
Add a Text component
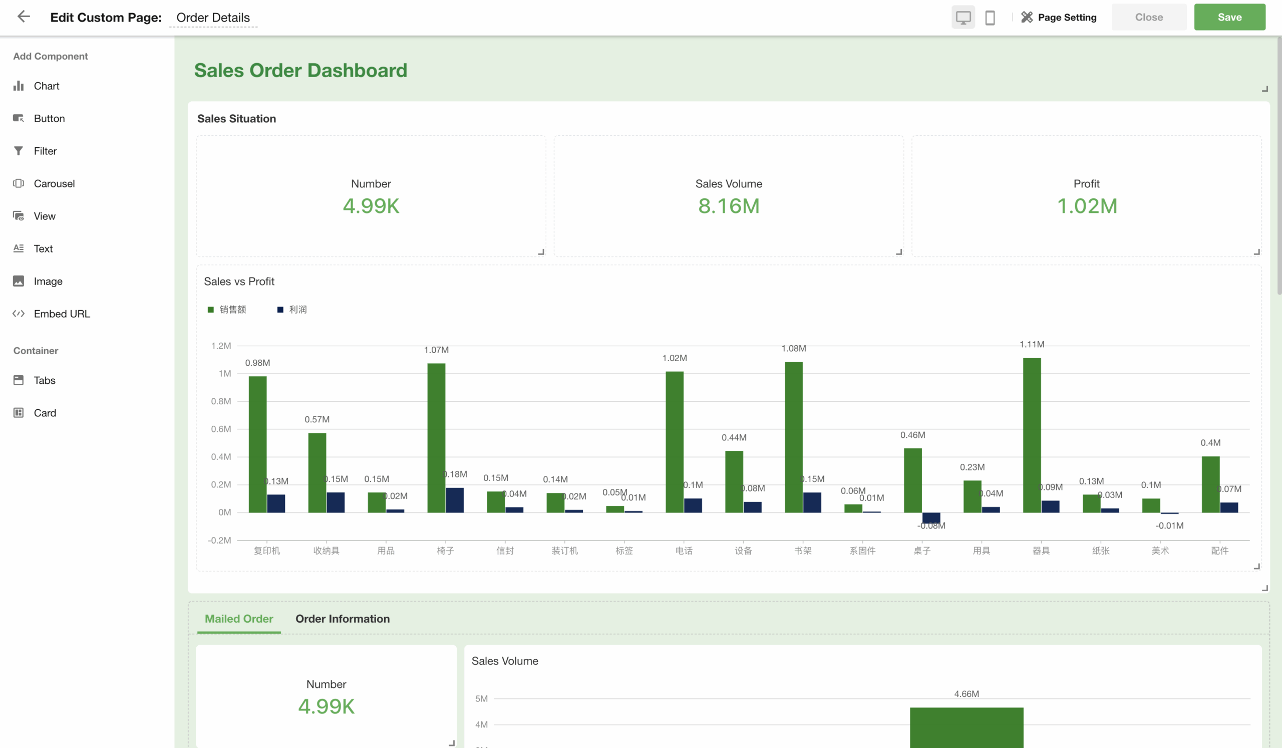43,248
